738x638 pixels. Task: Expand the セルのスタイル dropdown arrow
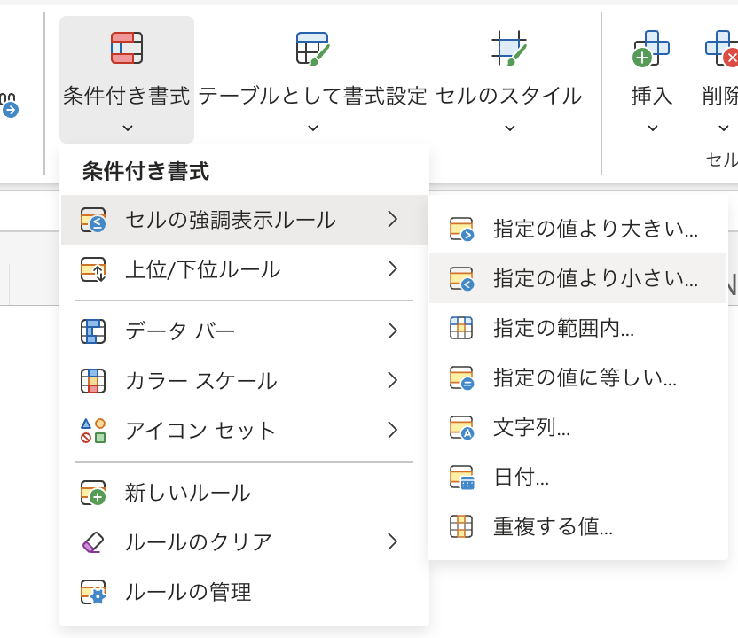(x=509, y=128)
